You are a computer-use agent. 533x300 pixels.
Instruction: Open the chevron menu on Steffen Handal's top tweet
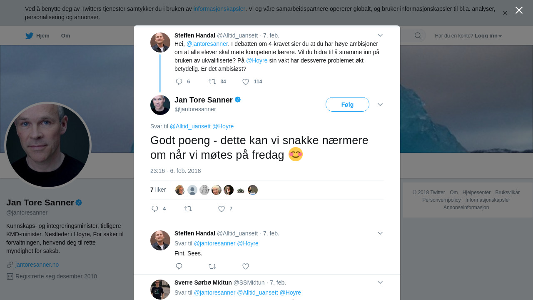coord(380,35)
